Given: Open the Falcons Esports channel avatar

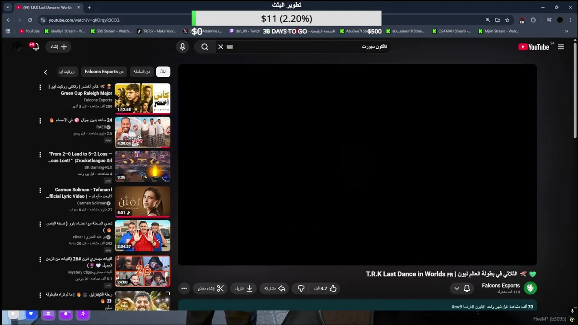Looking at the screenshot, I should click(x=530, y=288).
